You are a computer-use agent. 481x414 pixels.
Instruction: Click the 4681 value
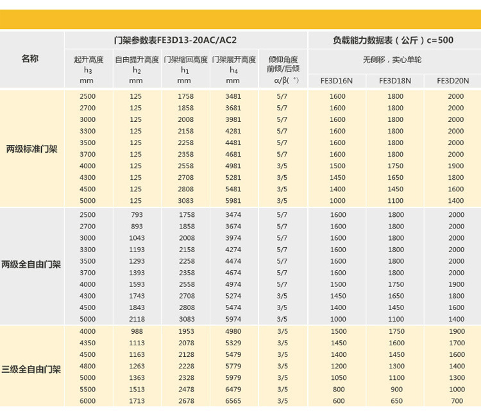(233, 155)
